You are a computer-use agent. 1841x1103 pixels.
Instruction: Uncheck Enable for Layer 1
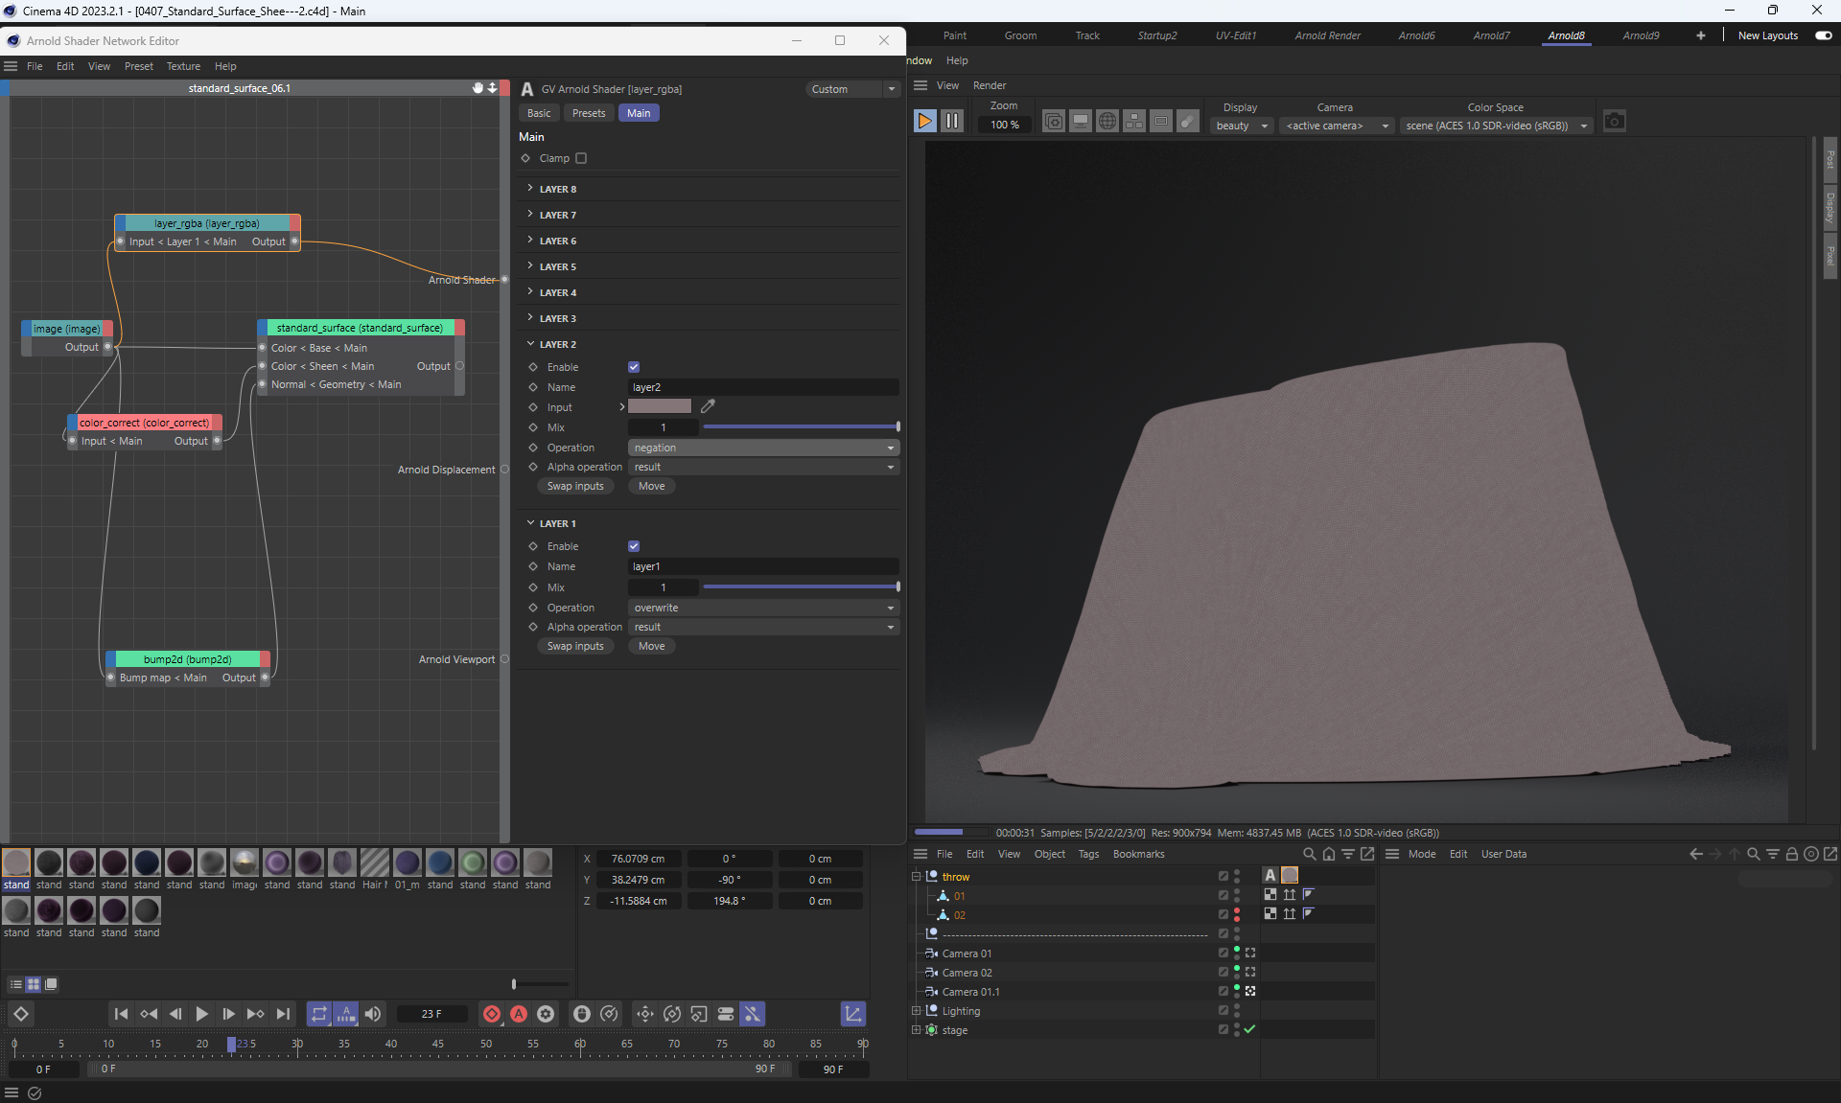(634, 546)
